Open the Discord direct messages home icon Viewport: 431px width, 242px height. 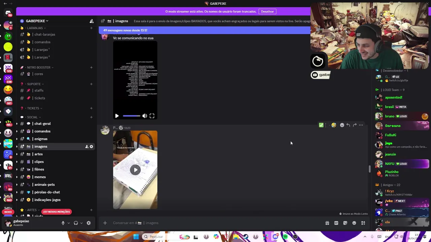tap(8, 13)
